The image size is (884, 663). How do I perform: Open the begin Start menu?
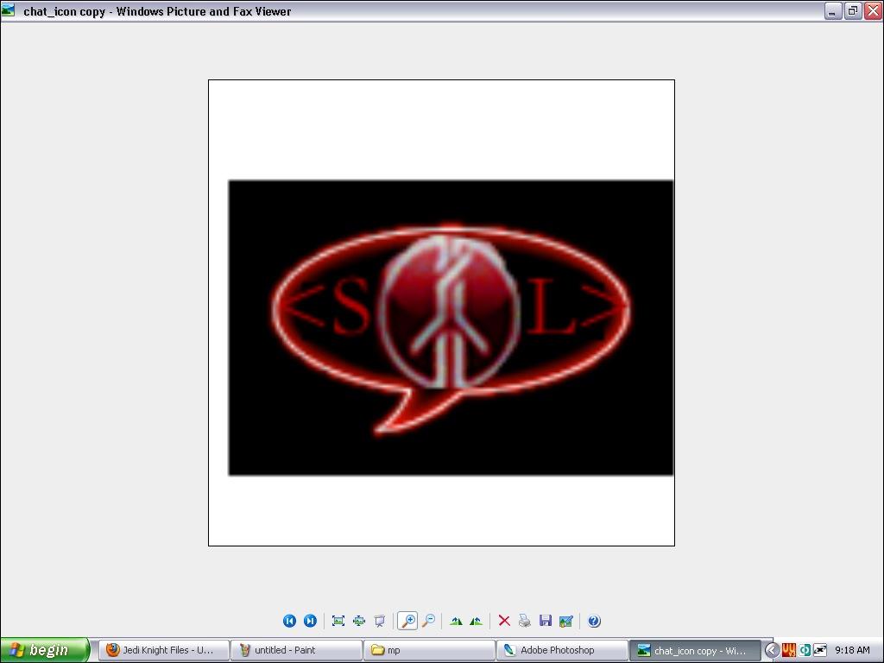[x=45, y=650]
